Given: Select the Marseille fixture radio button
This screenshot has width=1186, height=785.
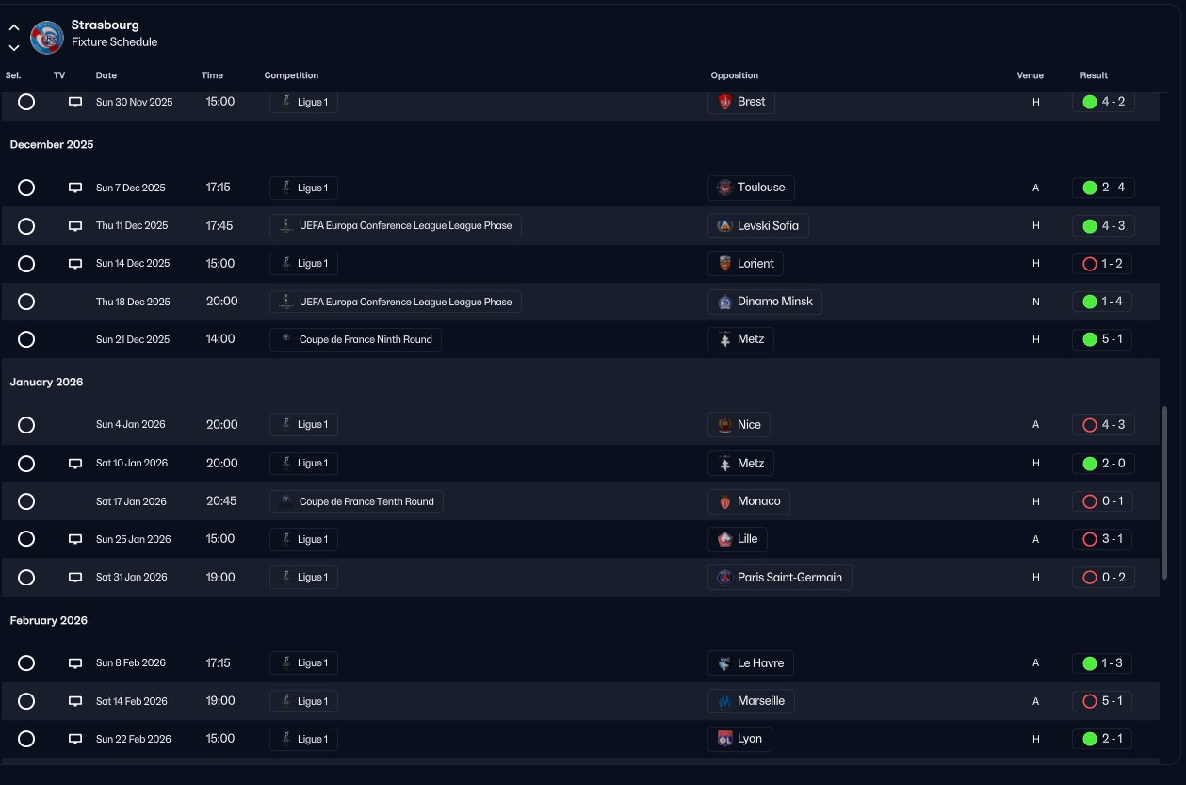Looking at the screenshot, I should [26, 701].
